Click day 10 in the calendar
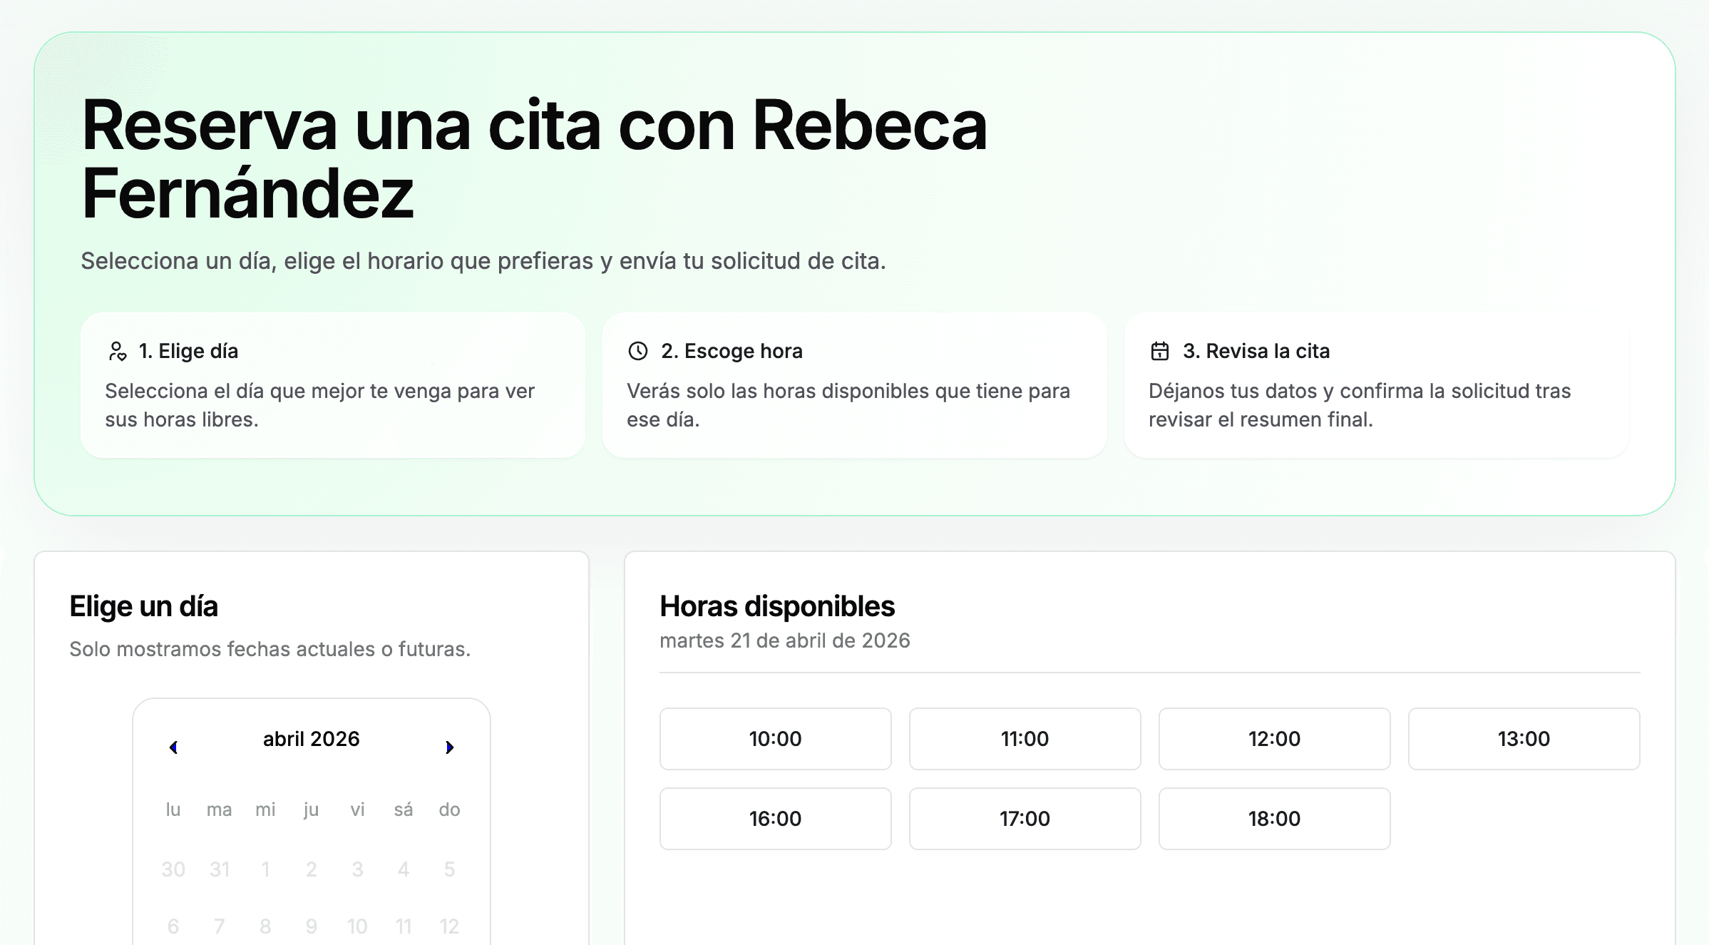This screenshot has height=945, width=1709. [x=357, y=926]
